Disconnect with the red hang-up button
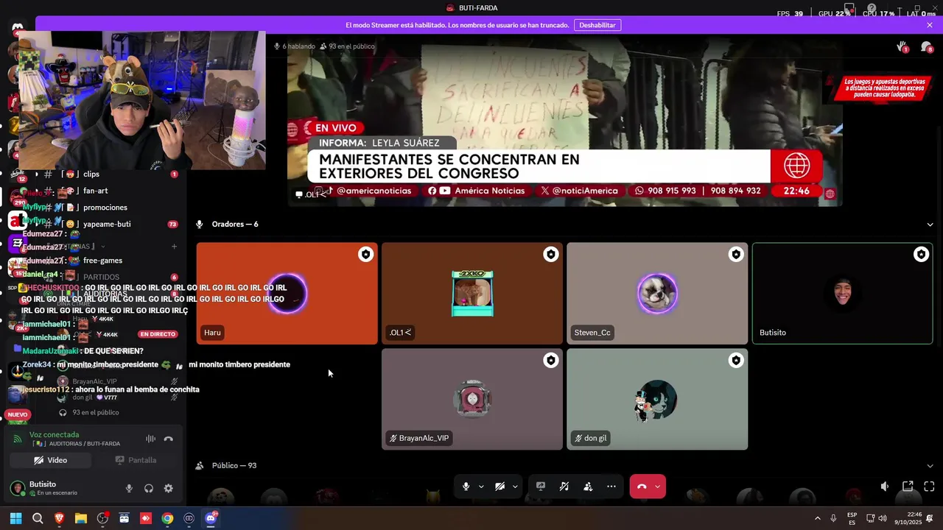This screenshot has width=943, height=530. point(642,487)
